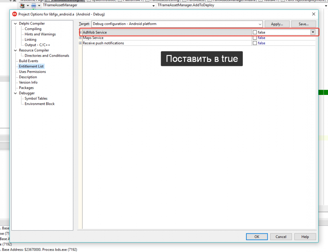Collapse the Resource Compiler node chevron
The height and width of the screenshot is (252, 328).
[15, 50]
